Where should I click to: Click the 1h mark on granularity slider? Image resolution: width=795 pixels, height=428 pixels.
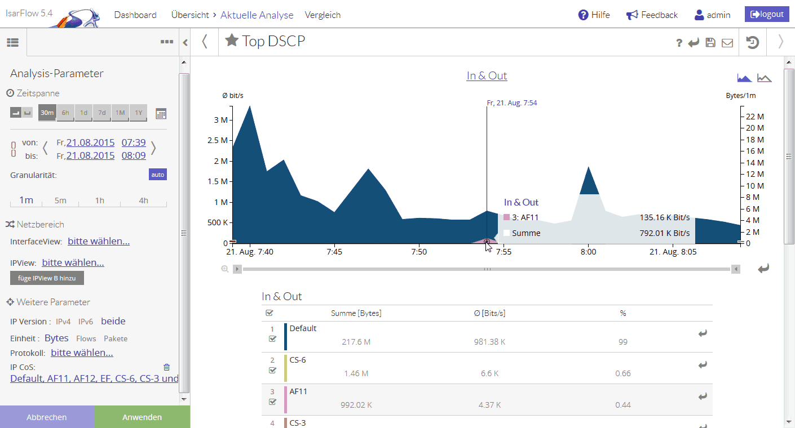pyautogui.click(x=100, y=200)
